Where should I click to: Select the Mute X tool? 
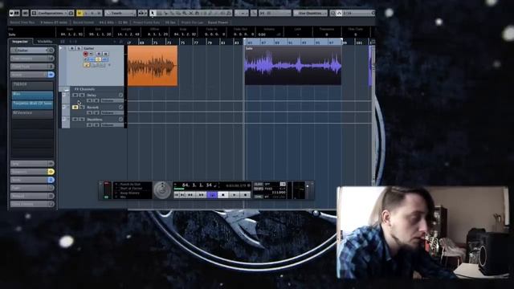[191, 13]
